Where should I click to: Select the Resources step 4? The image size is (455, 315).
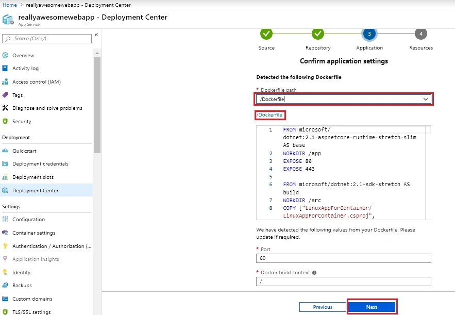421,34
